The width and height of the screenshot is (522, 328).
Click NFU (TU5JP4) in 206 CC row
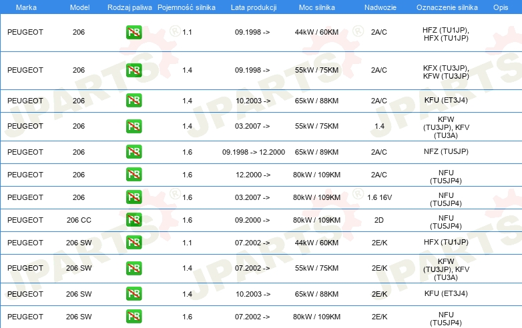[446, 222]
